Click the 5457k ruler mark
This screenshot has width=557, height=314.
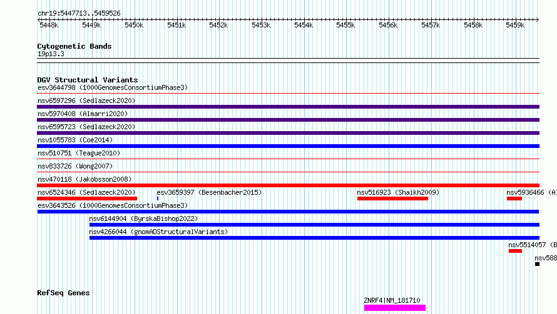[431, 25]
